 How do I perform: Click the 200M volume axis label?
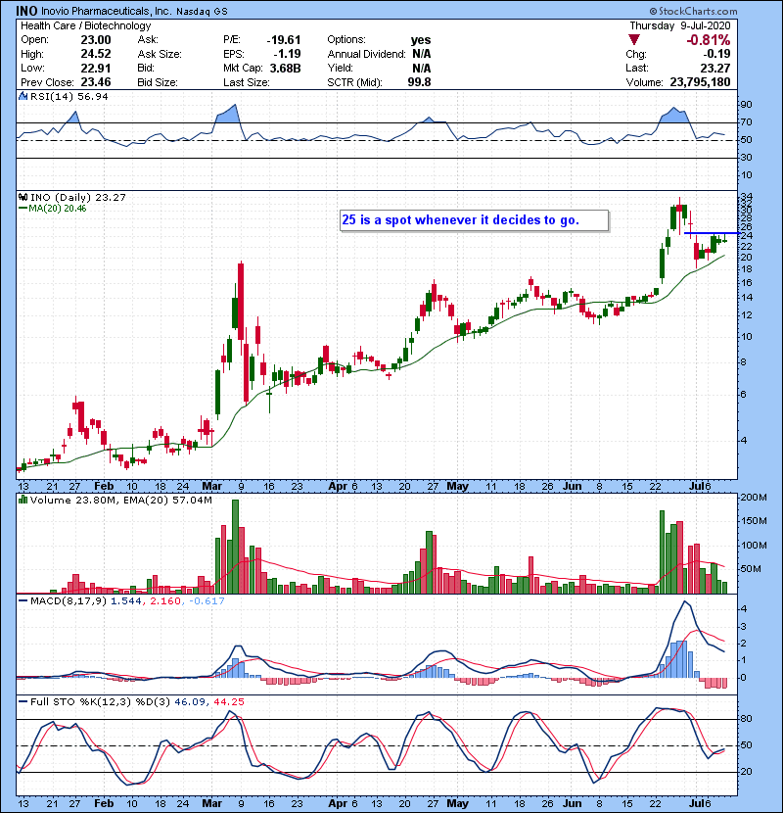point(754,498)
